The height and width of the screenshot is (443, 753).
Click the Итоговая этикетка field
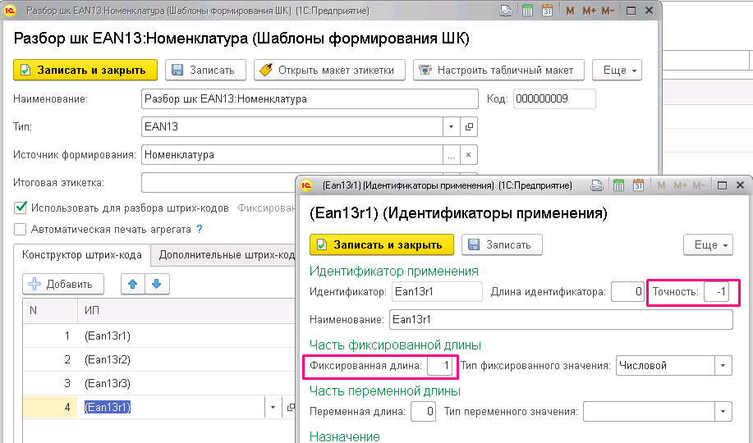pos(218,182)
